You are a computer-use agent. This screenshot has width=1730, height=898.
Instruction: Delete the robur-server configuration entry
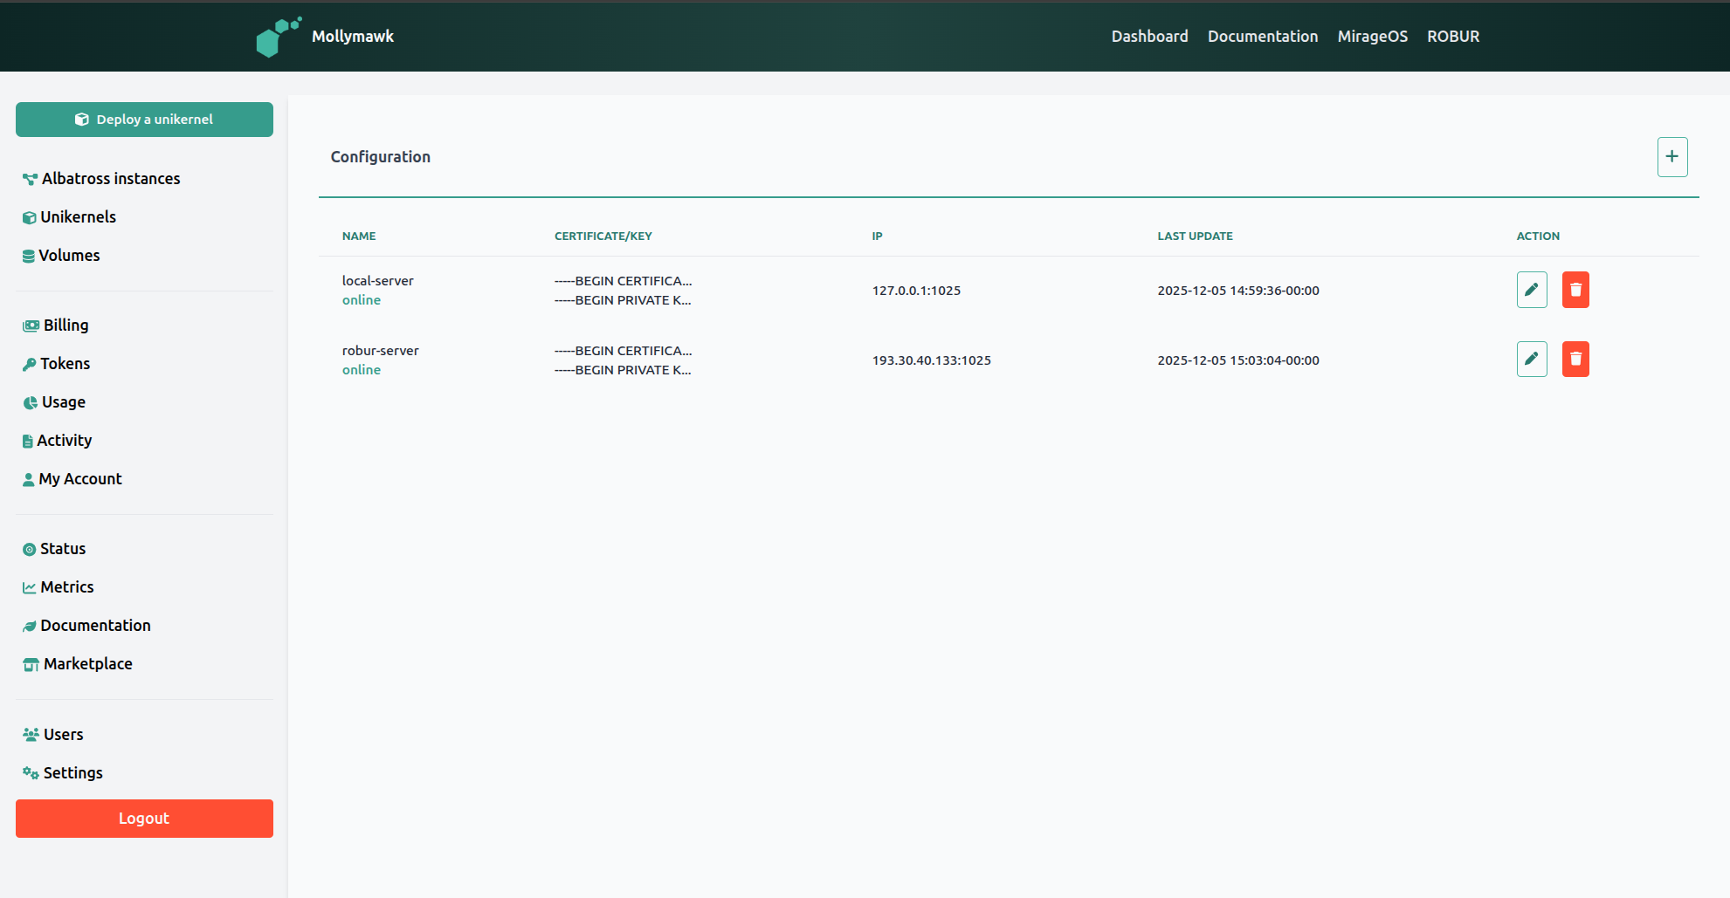click(x=1575, y=360)
